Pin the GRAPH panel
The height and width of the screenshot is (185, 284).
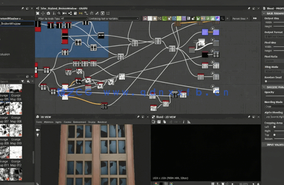tap(249, 8)
